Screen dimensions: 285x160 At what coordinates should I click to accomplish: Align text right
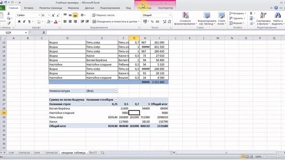pyautogui.click(x=75, y=22)
